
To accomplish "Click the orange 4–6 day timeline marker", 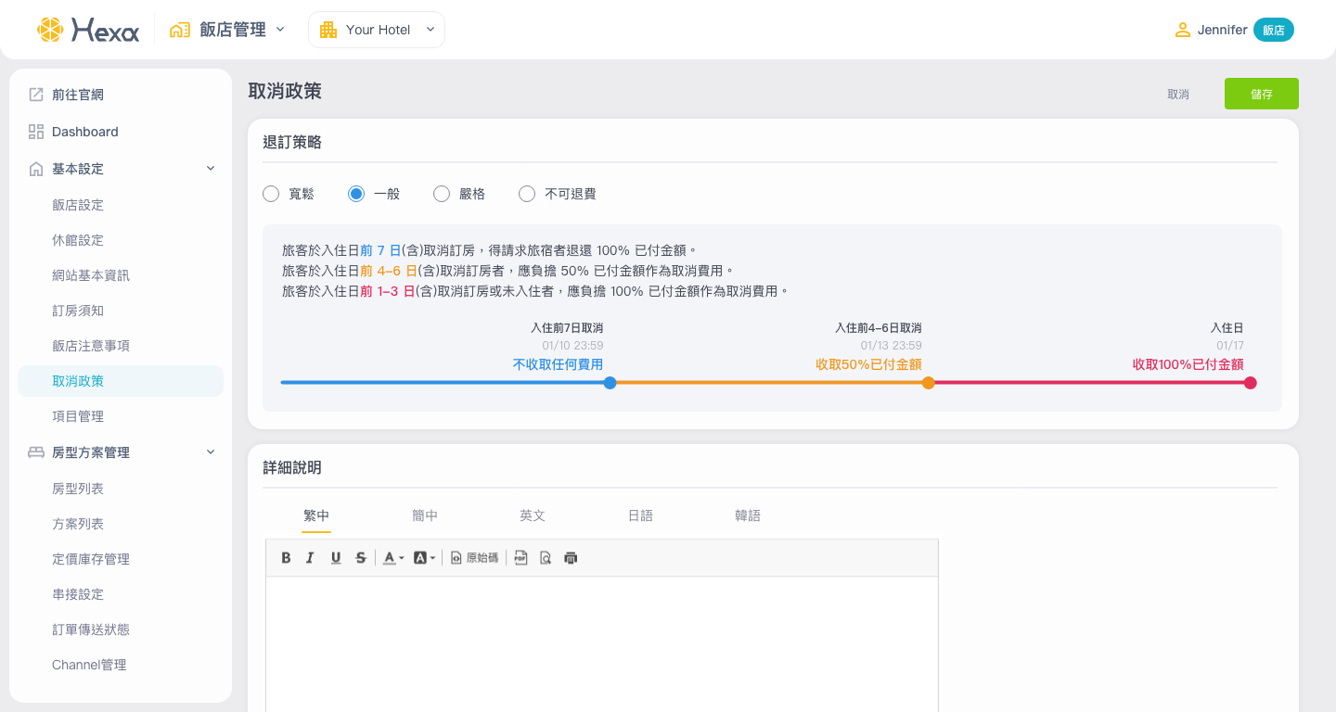I will click(928, 383).
